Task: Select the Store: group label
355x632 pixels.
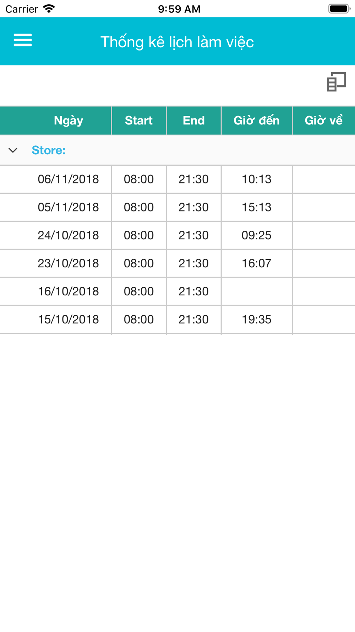Action: [49, 150]
